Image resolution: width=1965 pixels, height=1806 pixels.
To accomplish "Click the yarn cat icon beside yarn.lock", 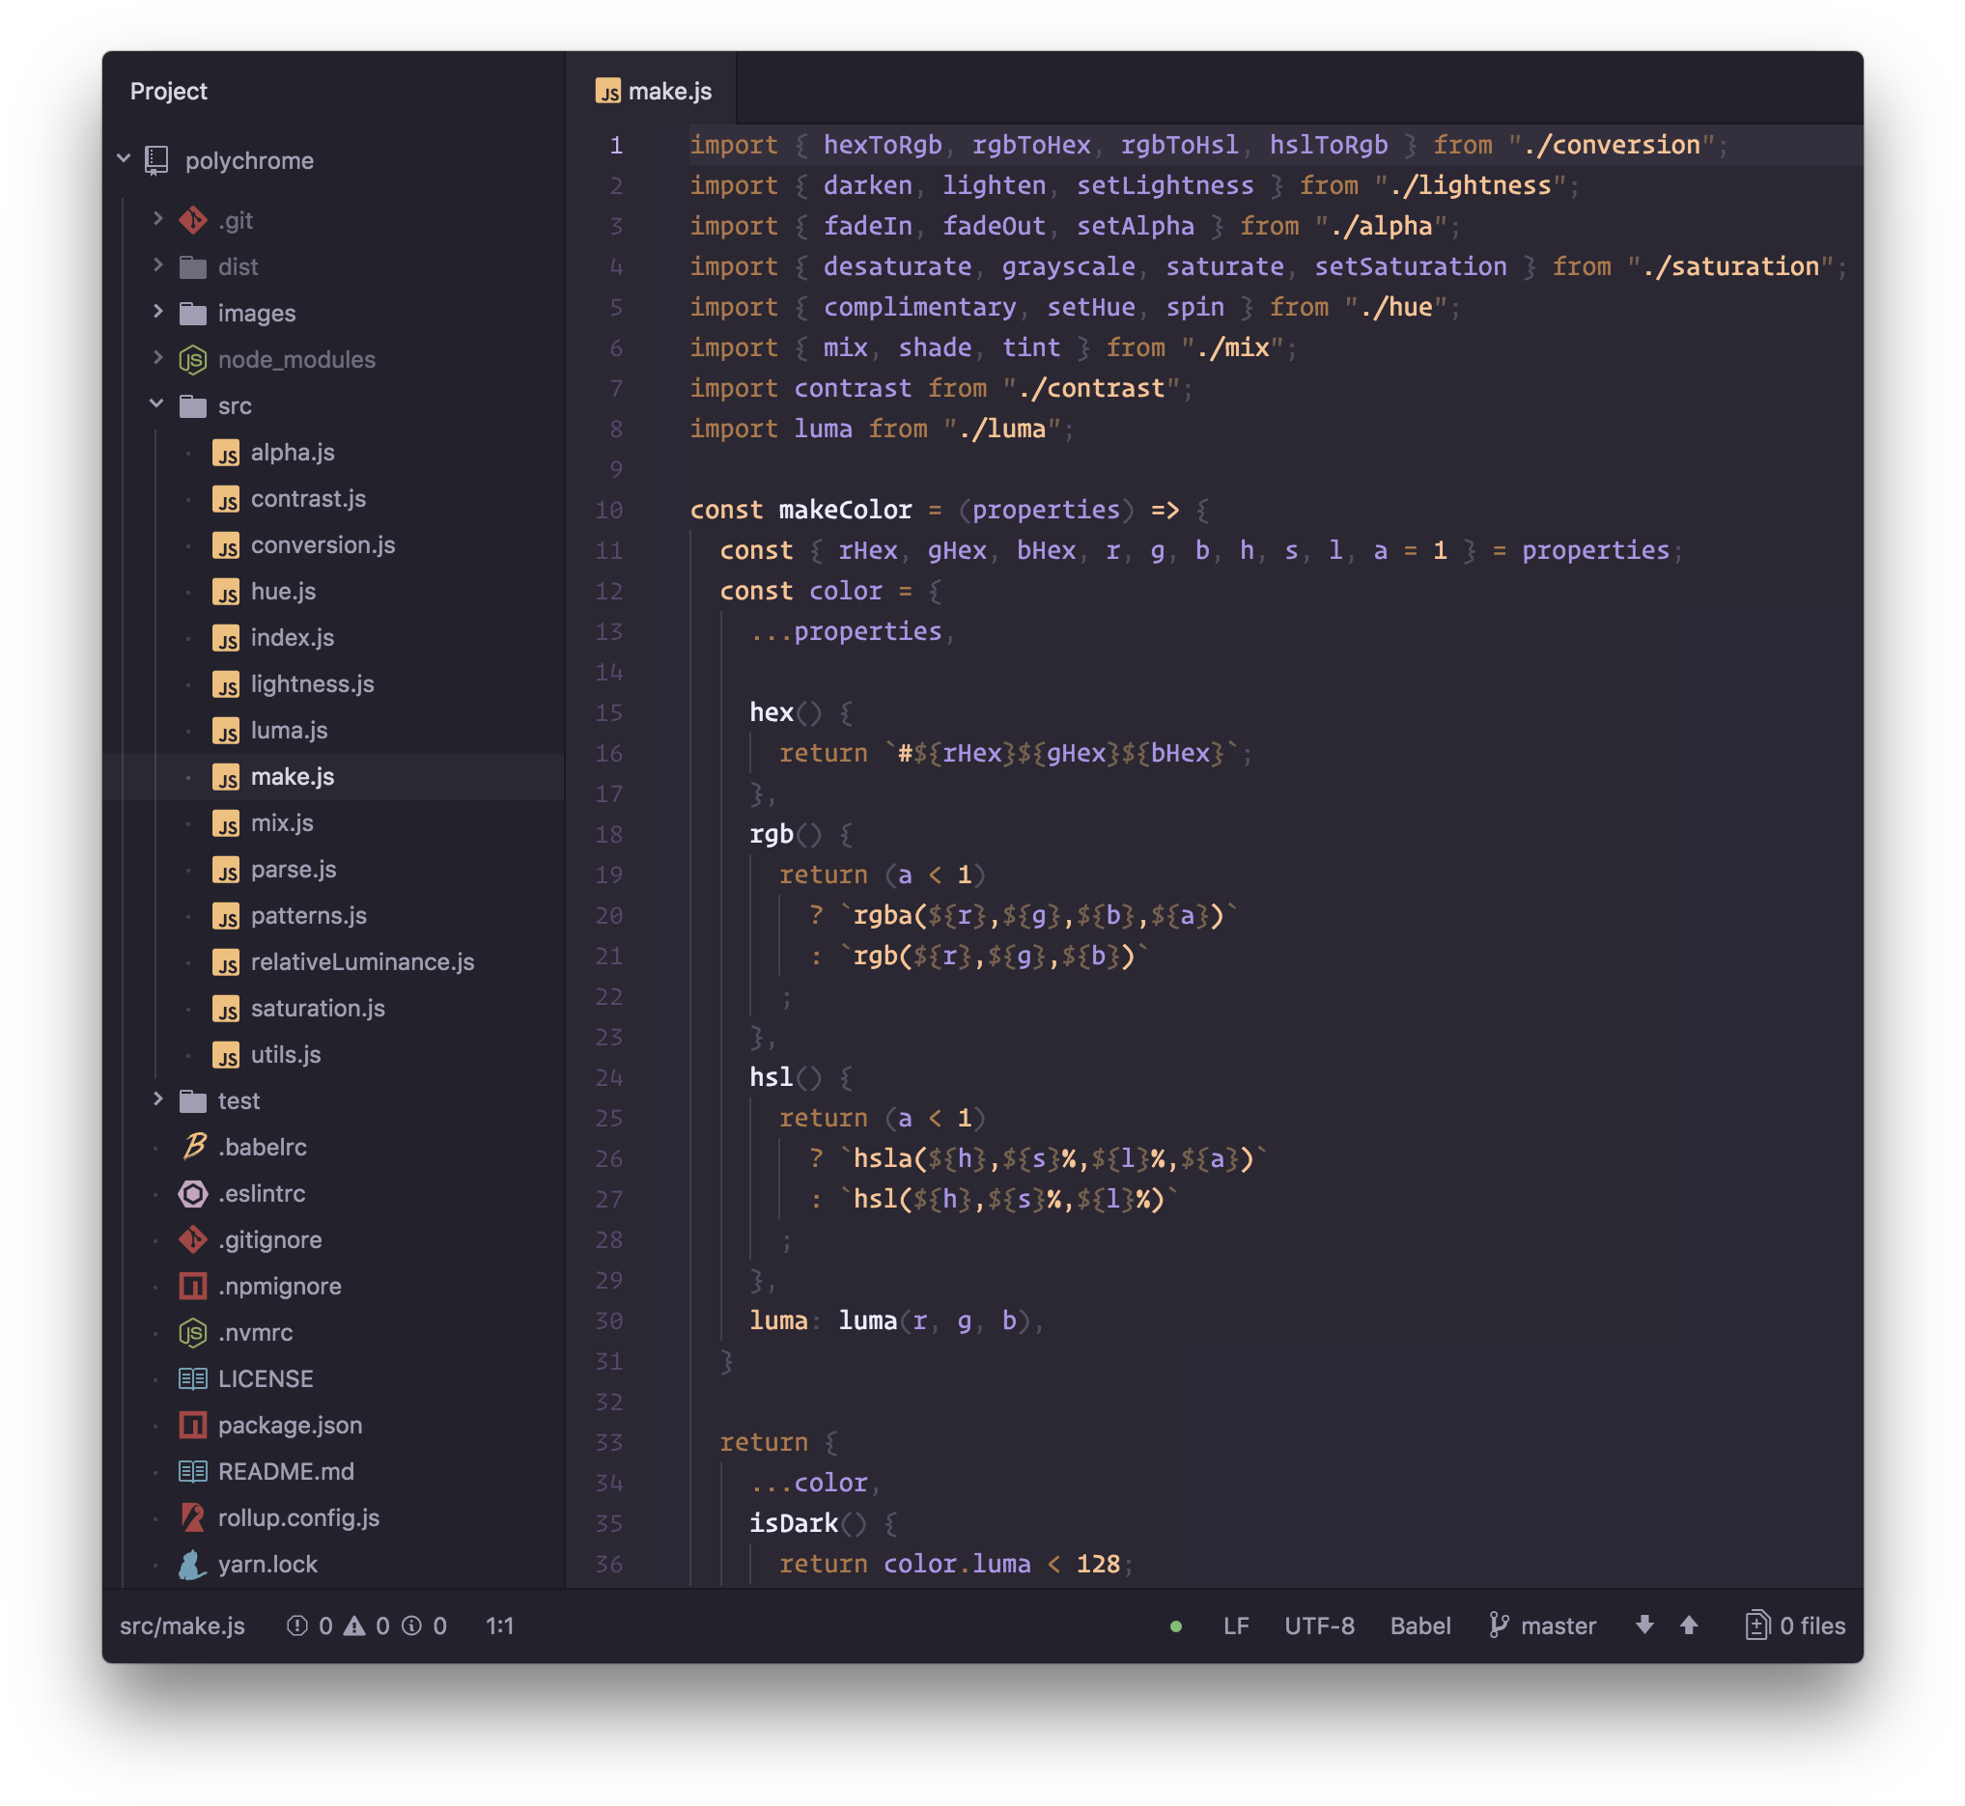I will point(191,1564).
